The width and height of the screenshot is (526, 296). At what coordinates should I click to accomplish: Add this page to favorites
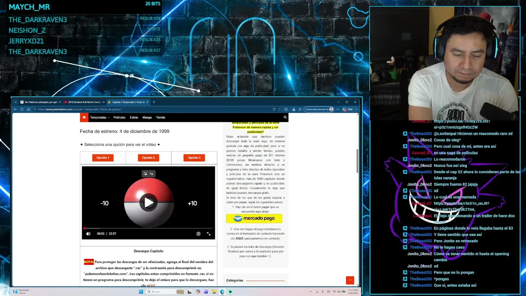point(279,109)
